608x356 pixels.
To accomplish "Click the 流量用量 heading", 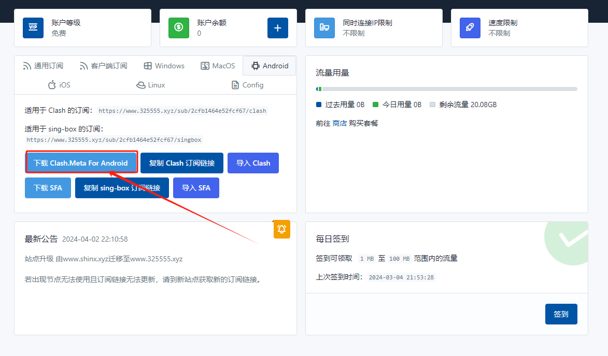I will coord(332,73).
